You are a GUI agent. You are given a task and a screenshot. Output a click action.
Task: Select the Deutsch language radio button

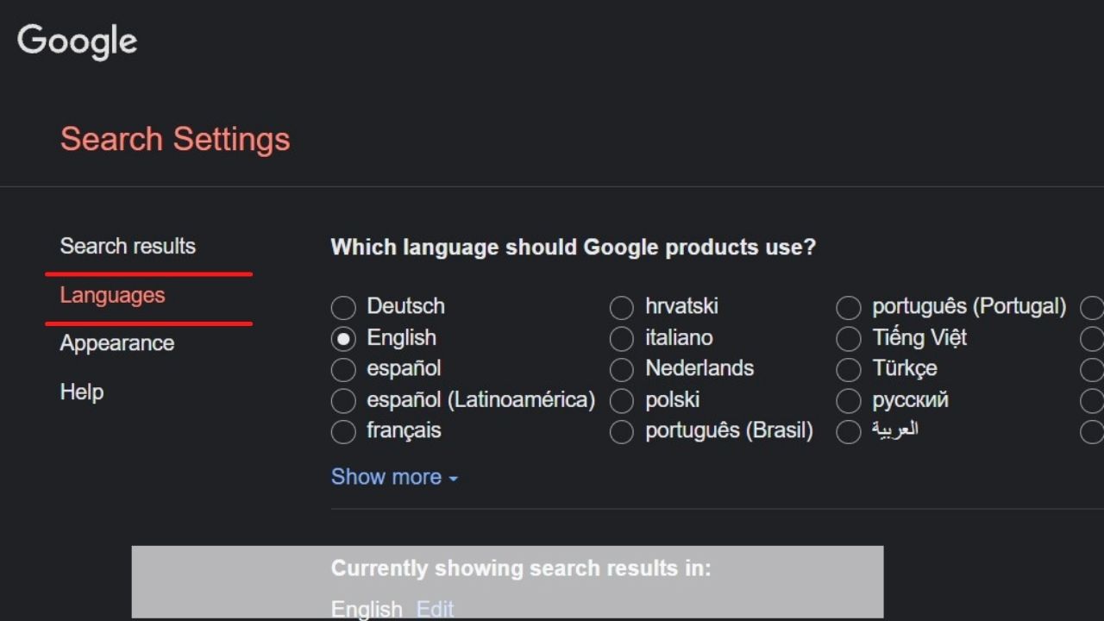click(343, 307)
